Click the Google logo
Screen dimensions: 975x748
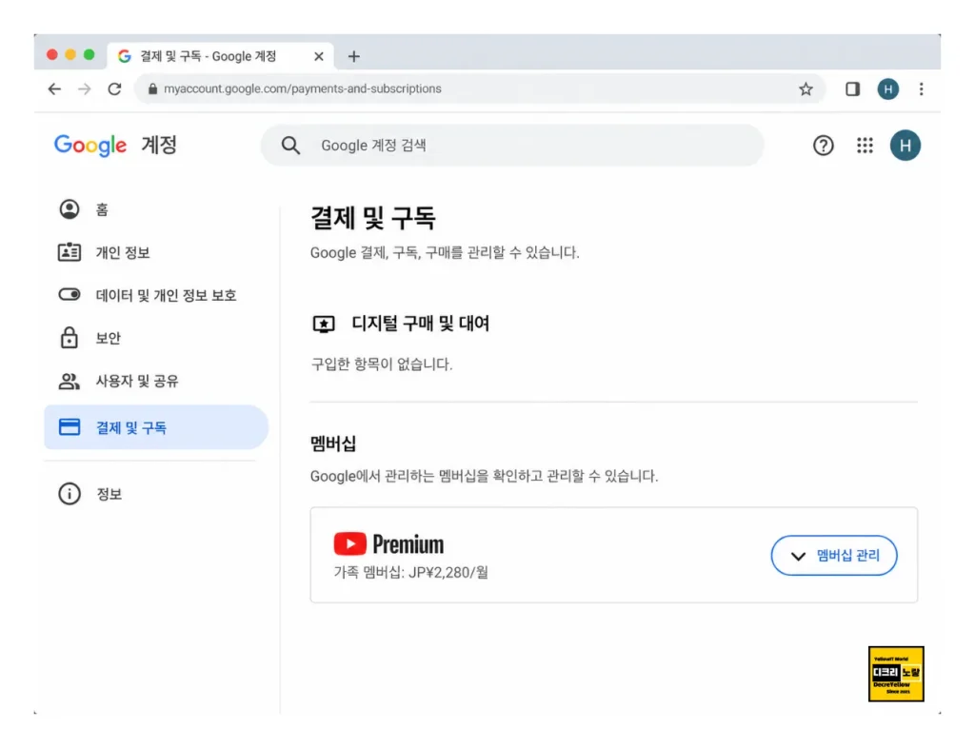pos(90,146)
